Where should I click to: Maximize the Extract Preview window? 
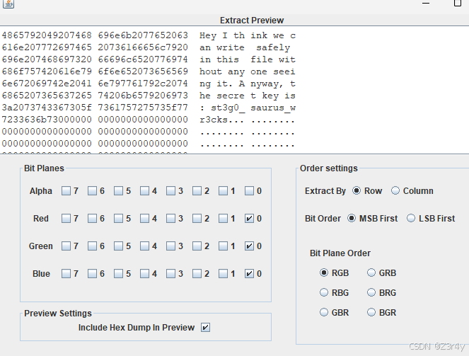458,3
